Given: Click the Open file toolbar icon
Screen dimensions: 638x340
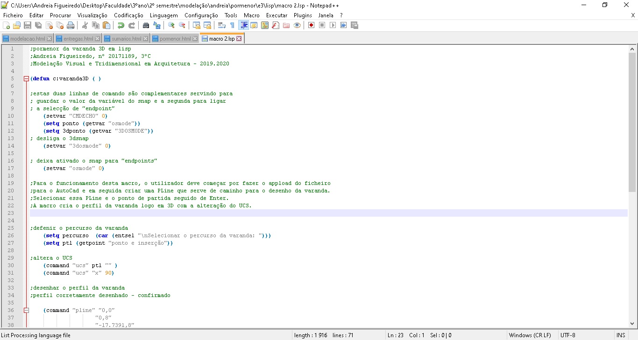Looking at the screenshot, I should click(17, 25).
